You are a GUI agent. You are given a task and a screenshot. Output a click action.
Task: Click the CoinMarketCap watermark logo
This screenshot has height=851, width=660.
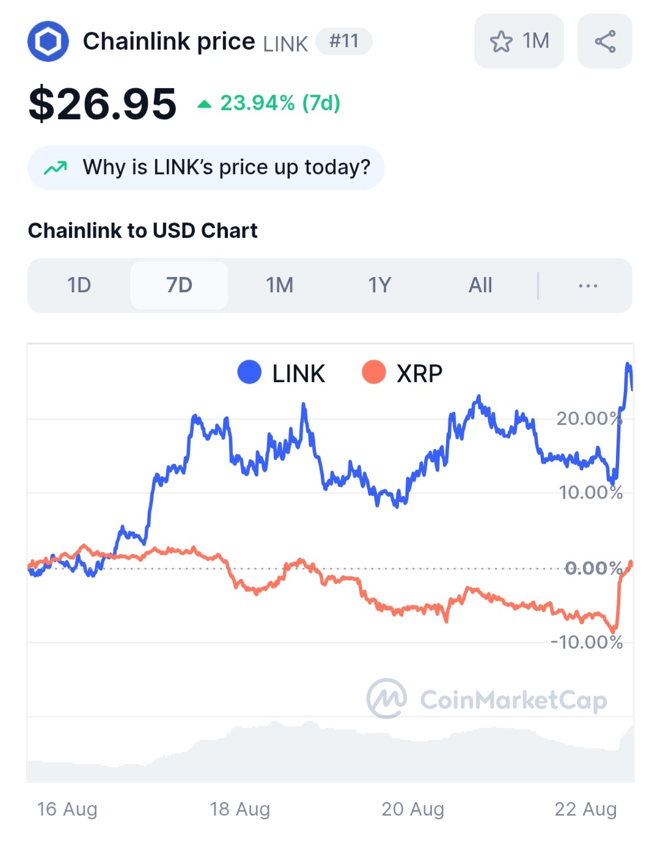tap(387, 698)
